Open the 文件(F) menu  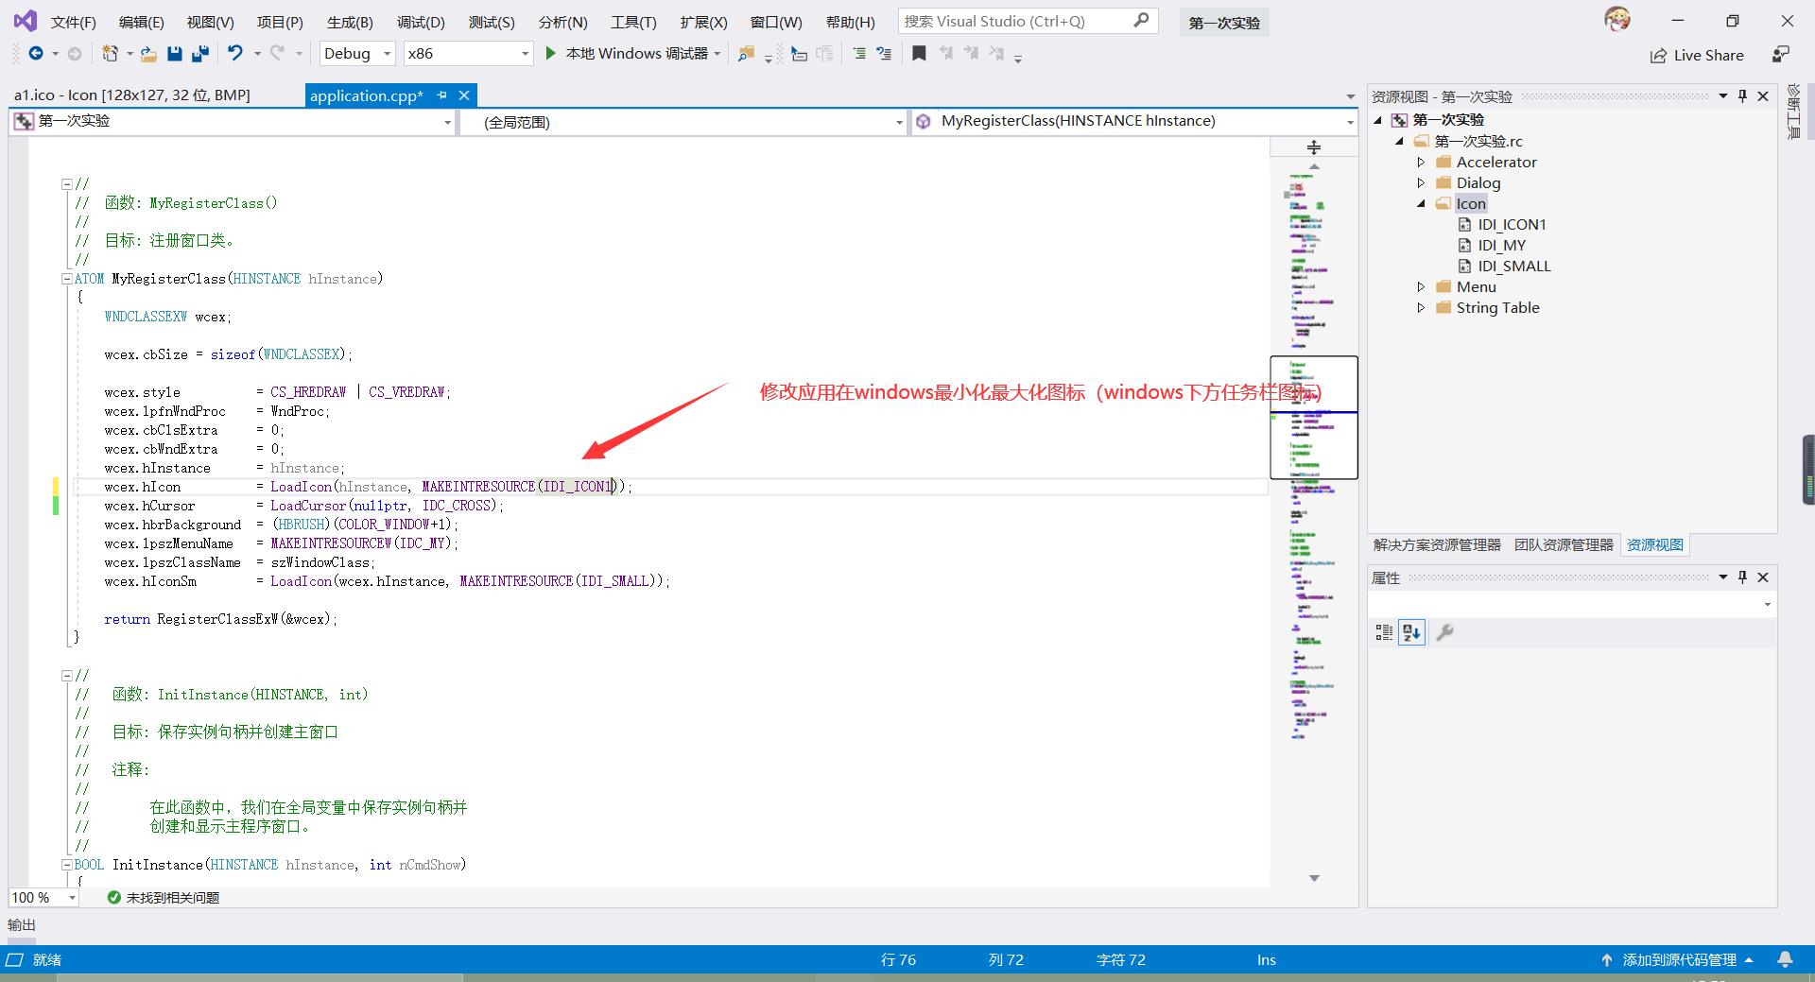(x=73, y=22)
